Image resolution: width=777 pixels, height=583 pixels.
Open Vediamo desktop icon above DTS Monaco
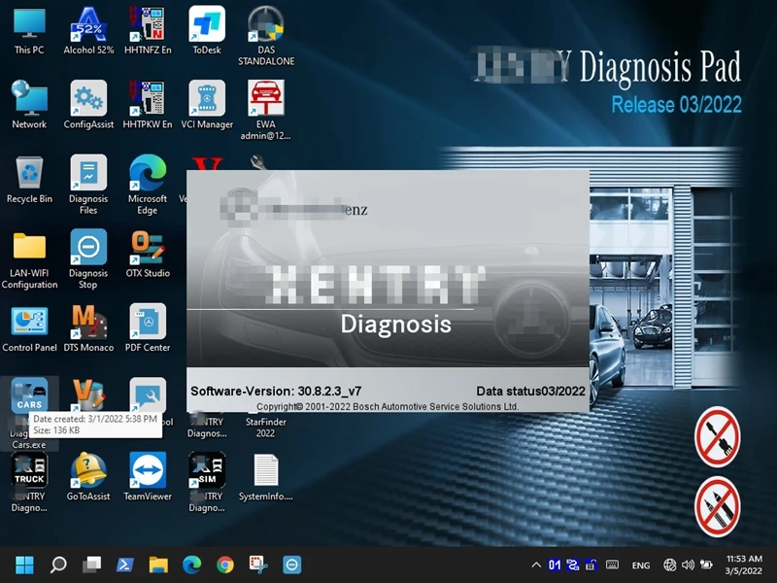click(x=88, y=396)
